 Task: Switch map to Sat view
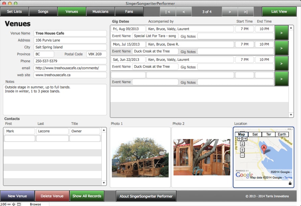pos(255,134)
